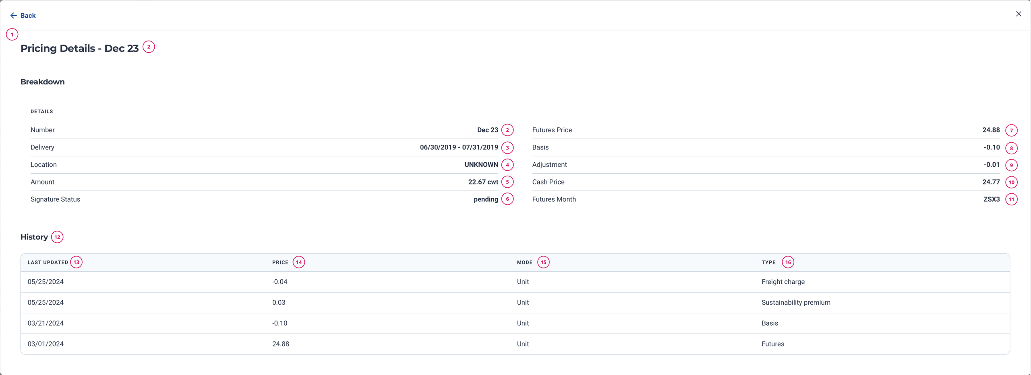This screenshot has width=1031, height=375.
Task: Sort by the Mode column header
Action: (x=525, y=262)
